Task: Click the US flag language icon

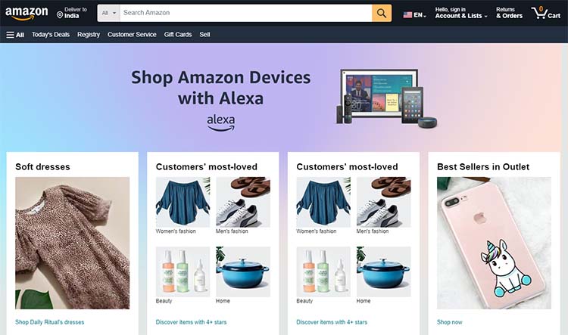Action: click(407, 15)
